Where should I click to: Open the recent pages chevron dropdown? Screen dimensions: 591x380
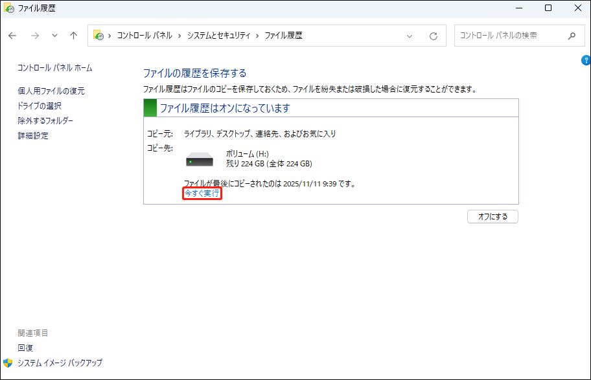pyautogui.click(x=54, y=36)
